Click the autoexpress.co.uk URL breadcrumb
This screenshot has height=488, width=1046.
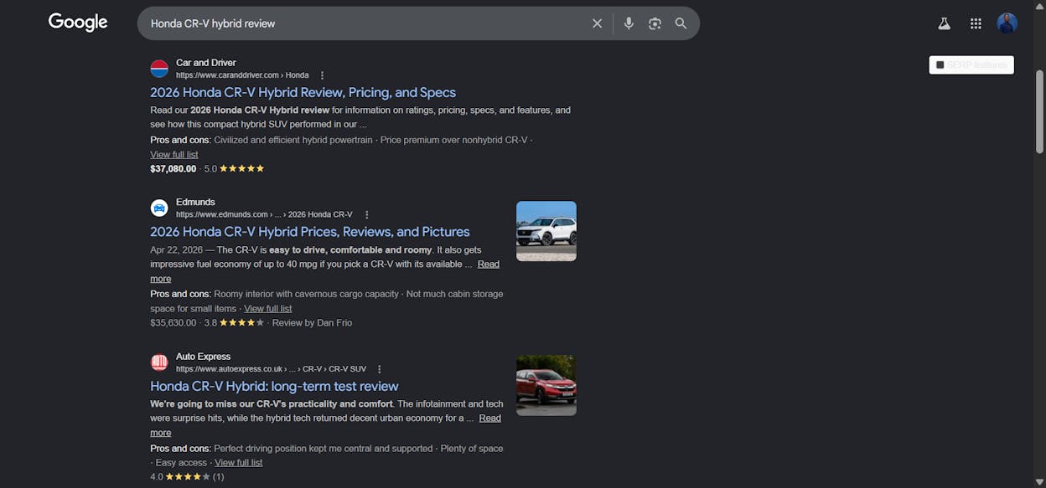271,369
